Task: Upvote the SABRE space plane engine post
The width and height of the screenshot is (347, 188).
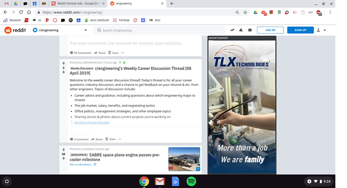Action: click(x=63, y=150)
